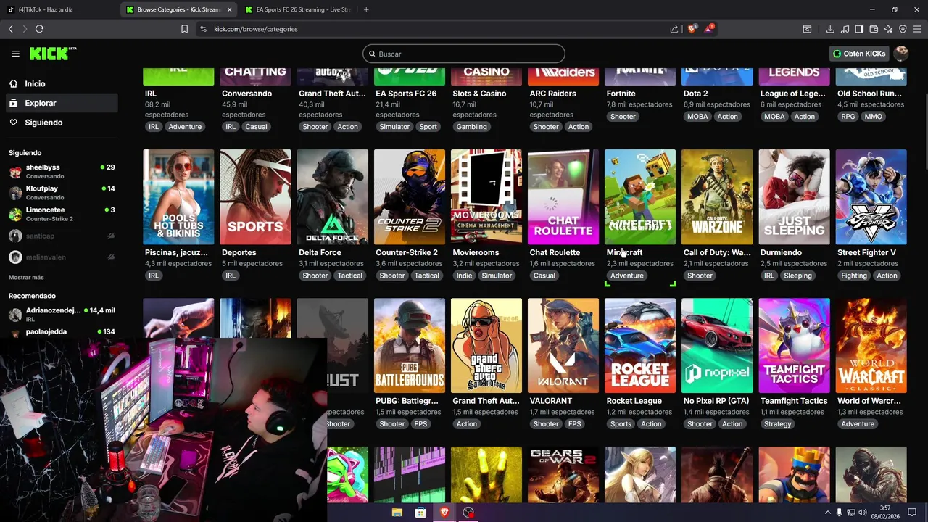928x522 pixels.
Task: Open the Minecraft category thumbnail
Action: click(x=640, y=196)
